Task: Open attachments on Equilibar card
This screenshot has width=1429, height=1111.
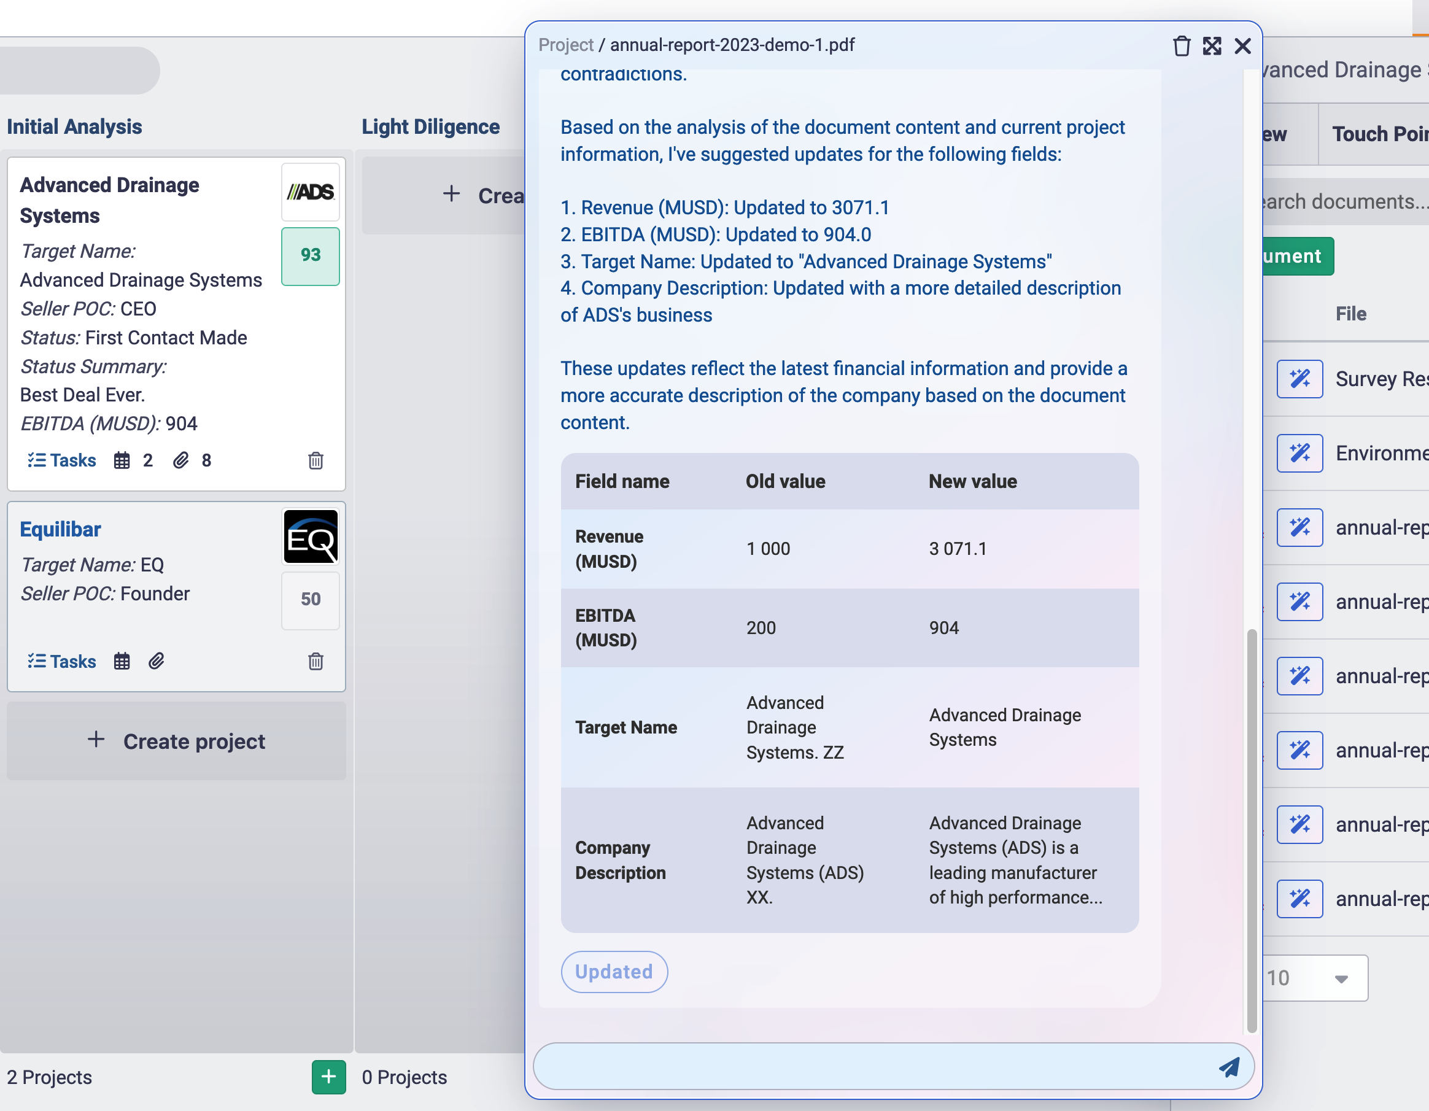Action: coord(156,662)
